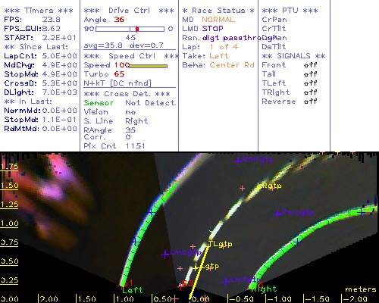This screenshot has height=303, width=379.
Task: Click the TLgtp yellow target marker
Action: [209, 244]
